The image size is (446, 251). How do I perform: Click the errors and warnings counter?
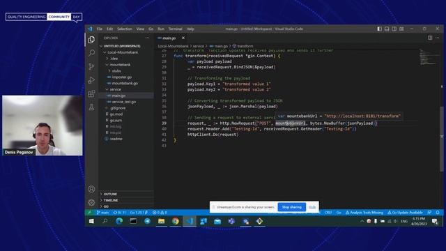point(160,213)
